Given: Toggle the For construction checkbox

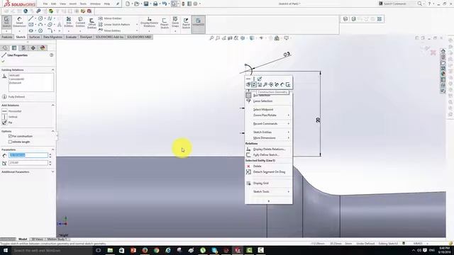Looking at the screenshot, I should click(10, 136).
